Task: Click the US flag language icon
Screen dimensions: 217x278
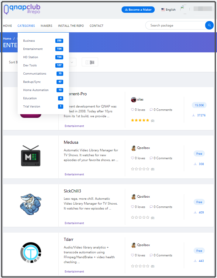Action: click(163, 9)
